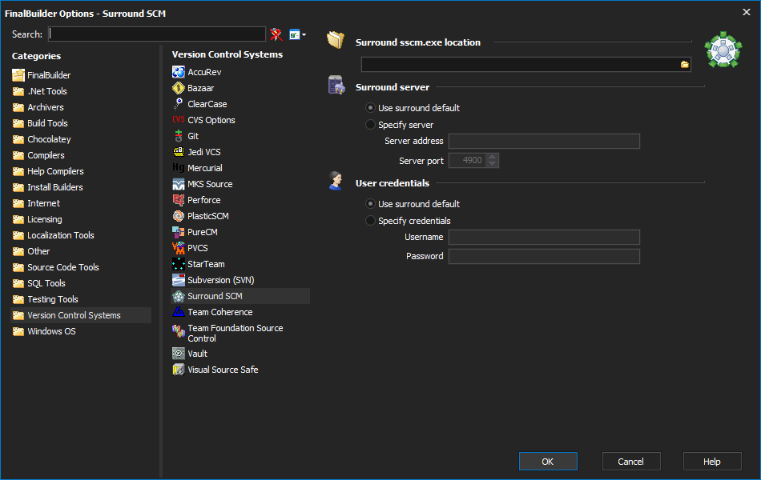Screen dimensions: 761x480
Task: Click the .Net Tools folder icon
Action: (18, 92)
